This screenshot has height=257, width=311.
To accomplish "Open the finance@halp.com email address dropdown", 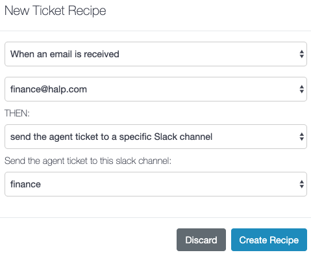I will coord(156,89).
